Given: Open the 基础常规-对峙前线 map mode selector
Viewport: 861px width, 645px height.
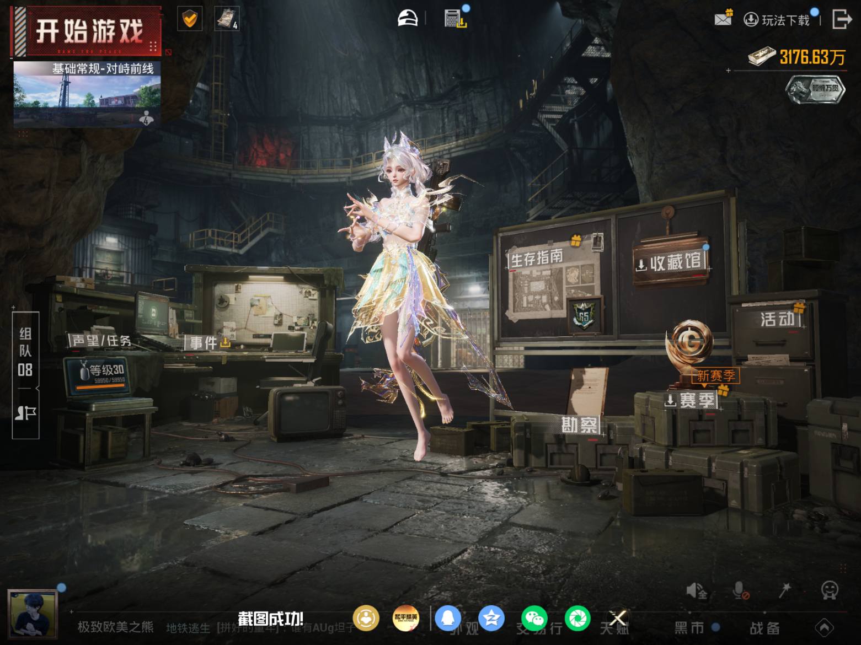Looking at the screenshot, I should coord(87,93).
